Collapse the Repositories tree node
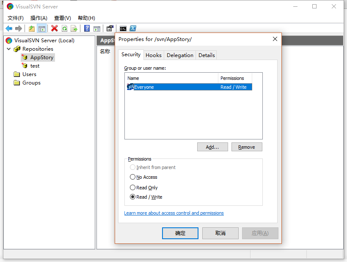Screen dimensions: 347x262 coord(9,49)
